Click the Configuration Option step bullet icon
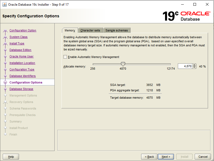Image resolution: width=214 pixels, height=161 pixels. click(x=5, y=30)
